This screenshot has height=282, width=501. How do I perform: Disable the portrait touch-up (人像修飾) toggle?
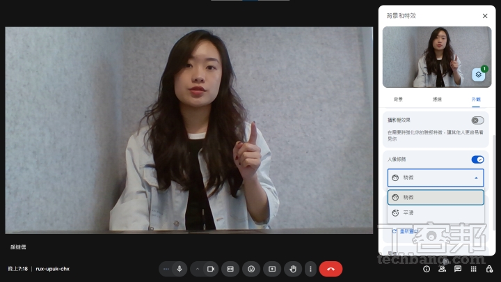[477, 159]
